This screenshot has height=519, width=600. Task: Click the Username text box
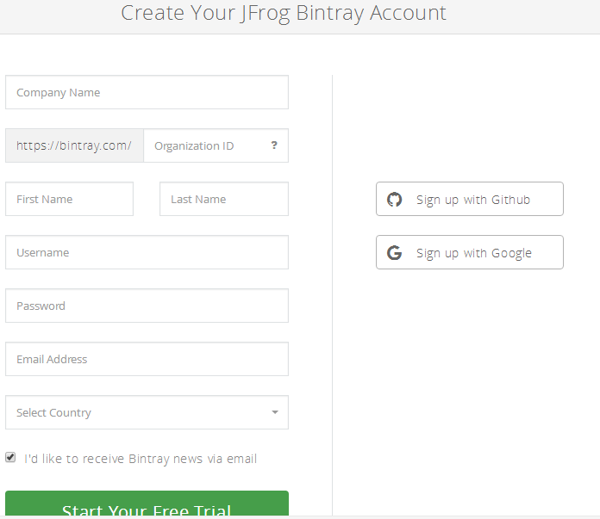[147, 252]
